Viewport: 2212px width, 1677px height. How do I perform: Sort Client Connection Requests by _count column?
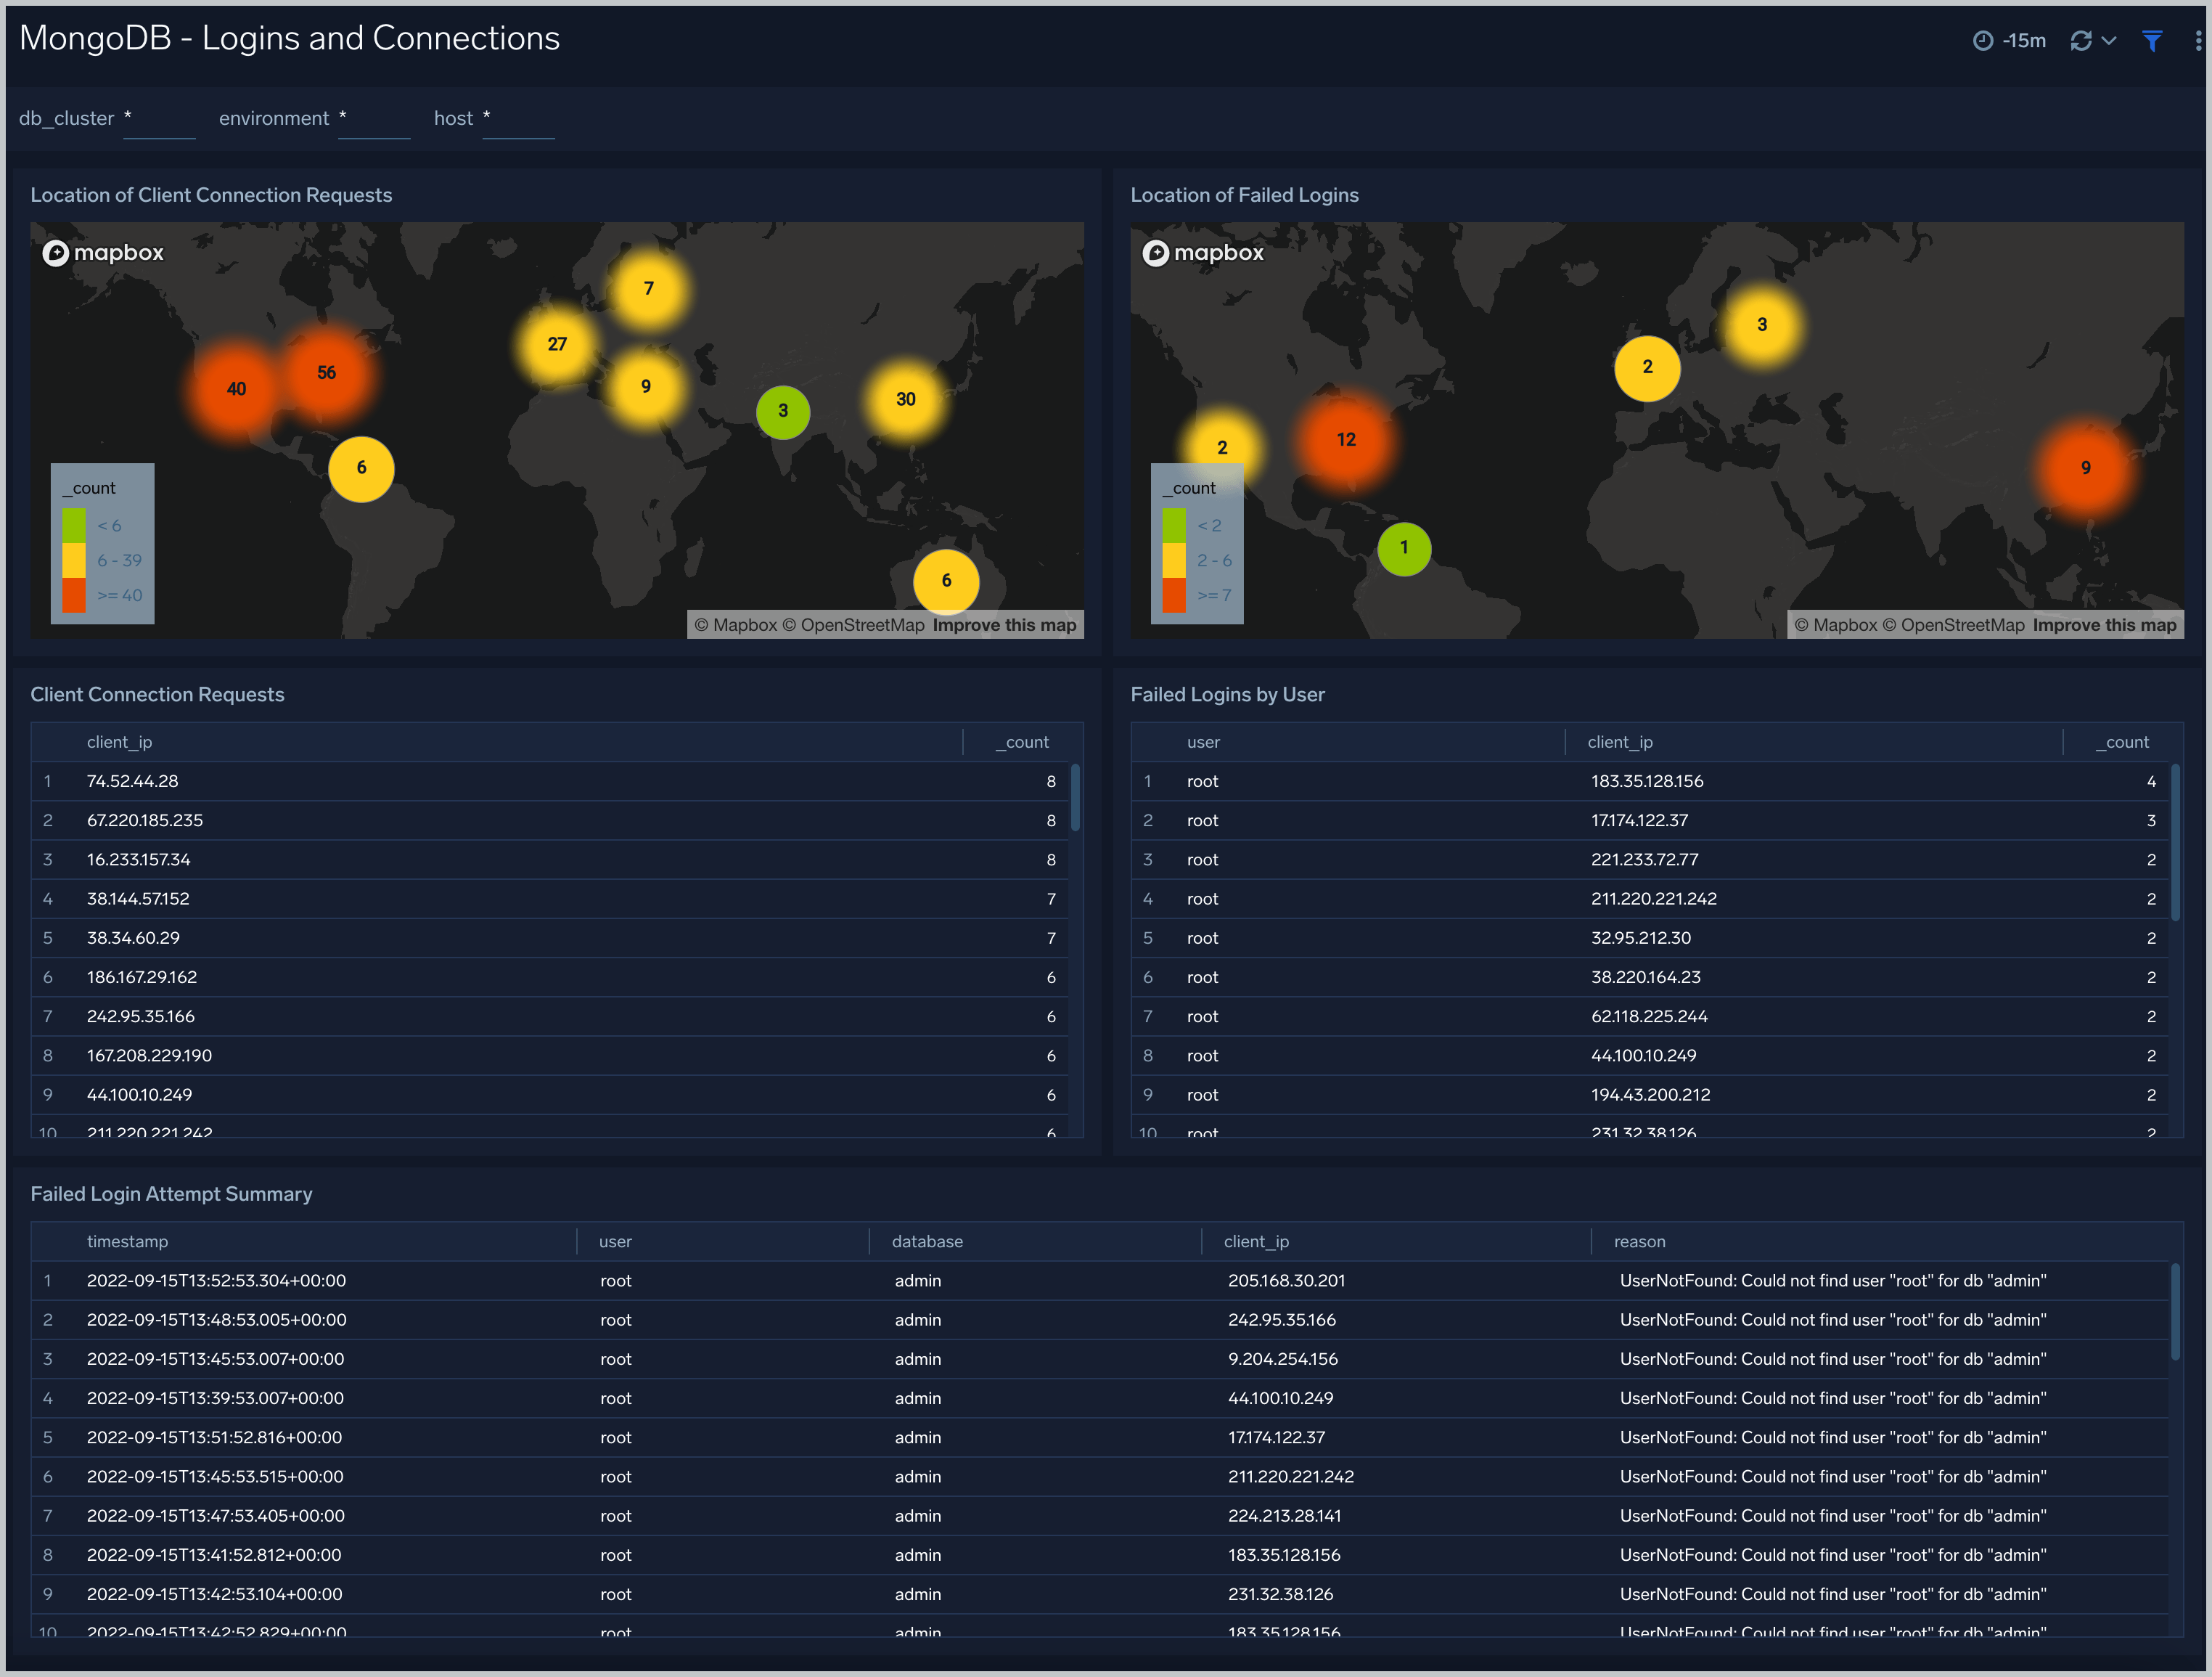pos(1022,741)
